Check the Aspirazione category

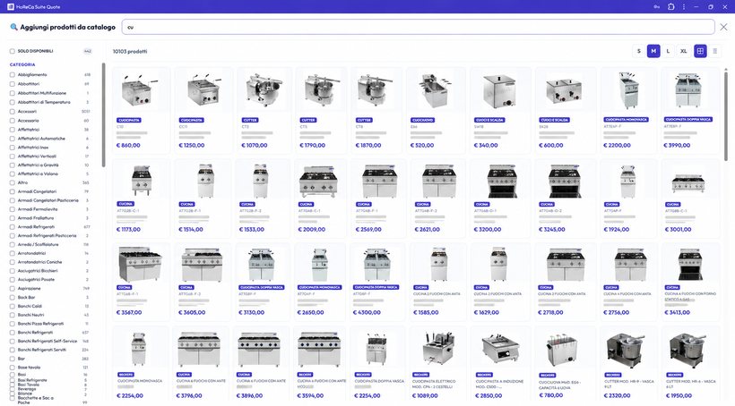pyautogui.click(x=13, y=288)
